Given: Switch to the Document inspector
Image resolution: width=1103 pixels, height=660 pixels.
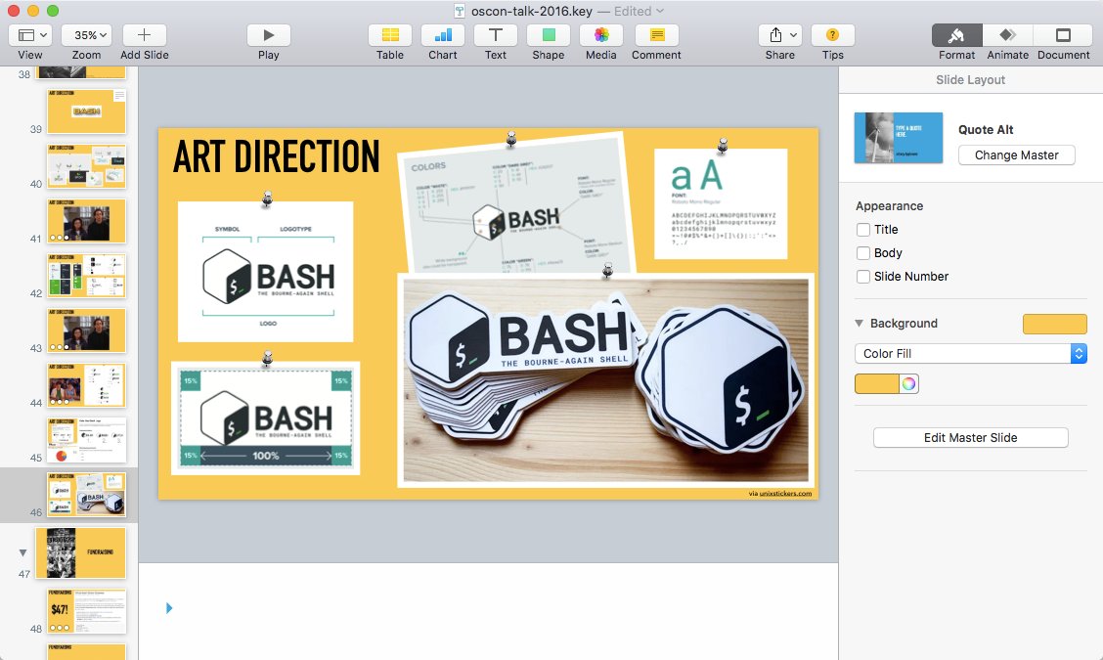Looking at the screenshot, I should 1063,35.
